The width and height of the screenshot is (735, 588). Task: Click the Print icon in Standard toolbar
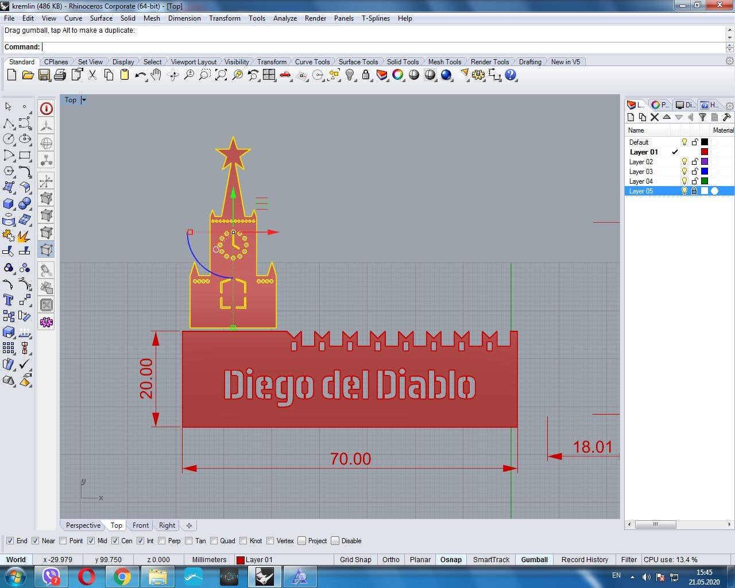(x=60, y=75)
